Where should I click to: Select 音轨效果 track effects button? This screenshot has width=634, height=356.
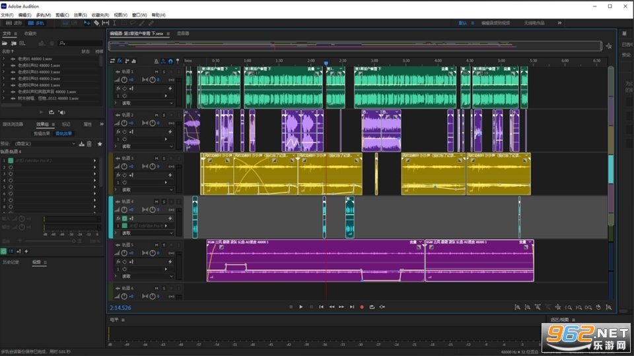click(63, 134)
